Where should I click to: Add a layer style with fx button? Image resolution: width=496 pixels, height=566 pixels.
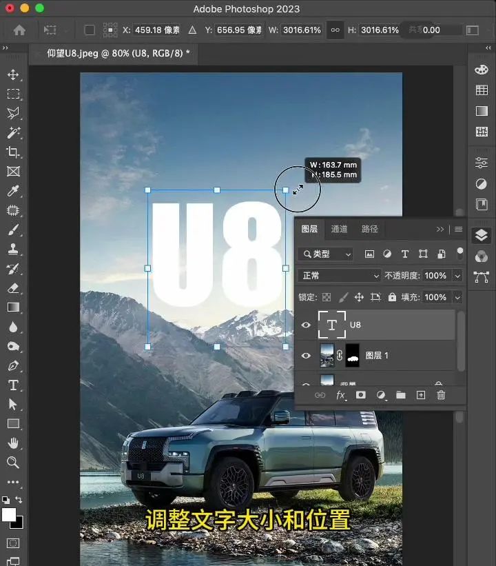tap(340, 395)
